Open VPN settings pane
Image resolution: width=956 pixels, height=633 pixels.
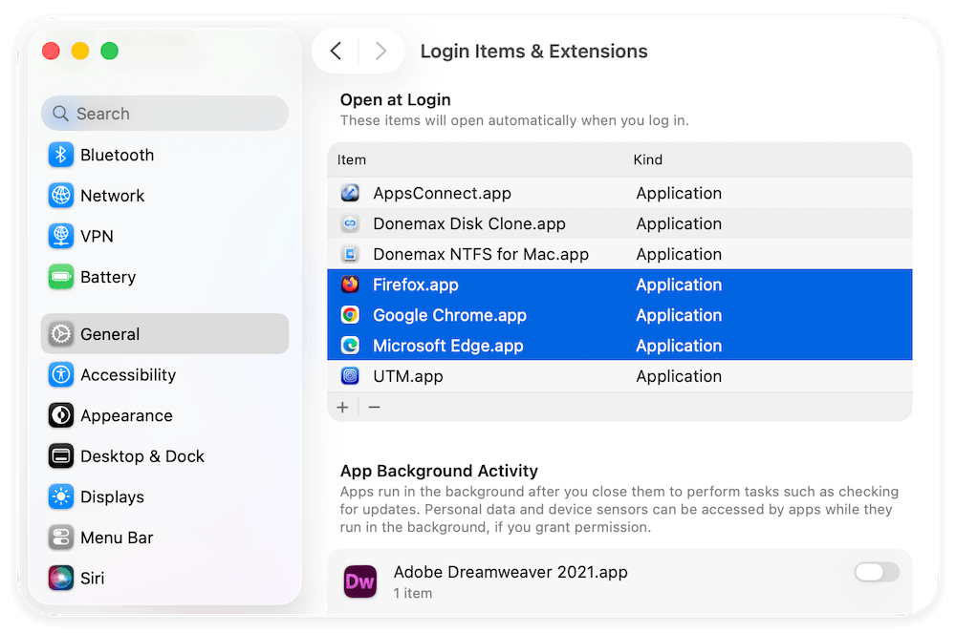click(x=164, y=236)
